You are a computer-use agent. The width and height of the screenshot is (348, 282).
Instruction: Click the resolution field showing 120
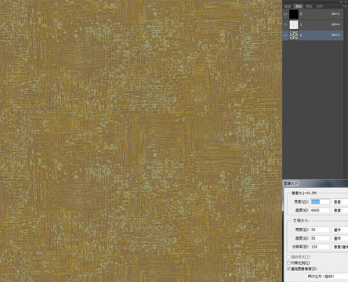[320, 247]
